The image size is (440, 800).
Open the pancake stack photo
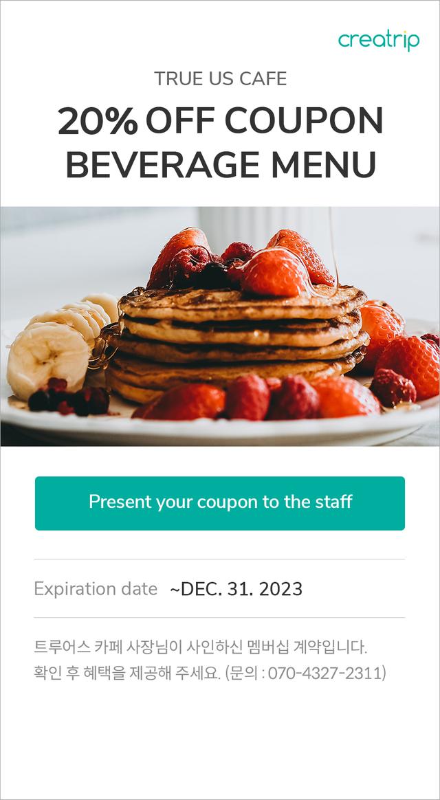(x=220, y=326)
